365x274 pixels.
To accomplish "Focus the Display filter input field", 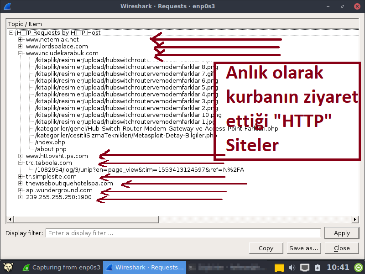I will pos(183,233).
